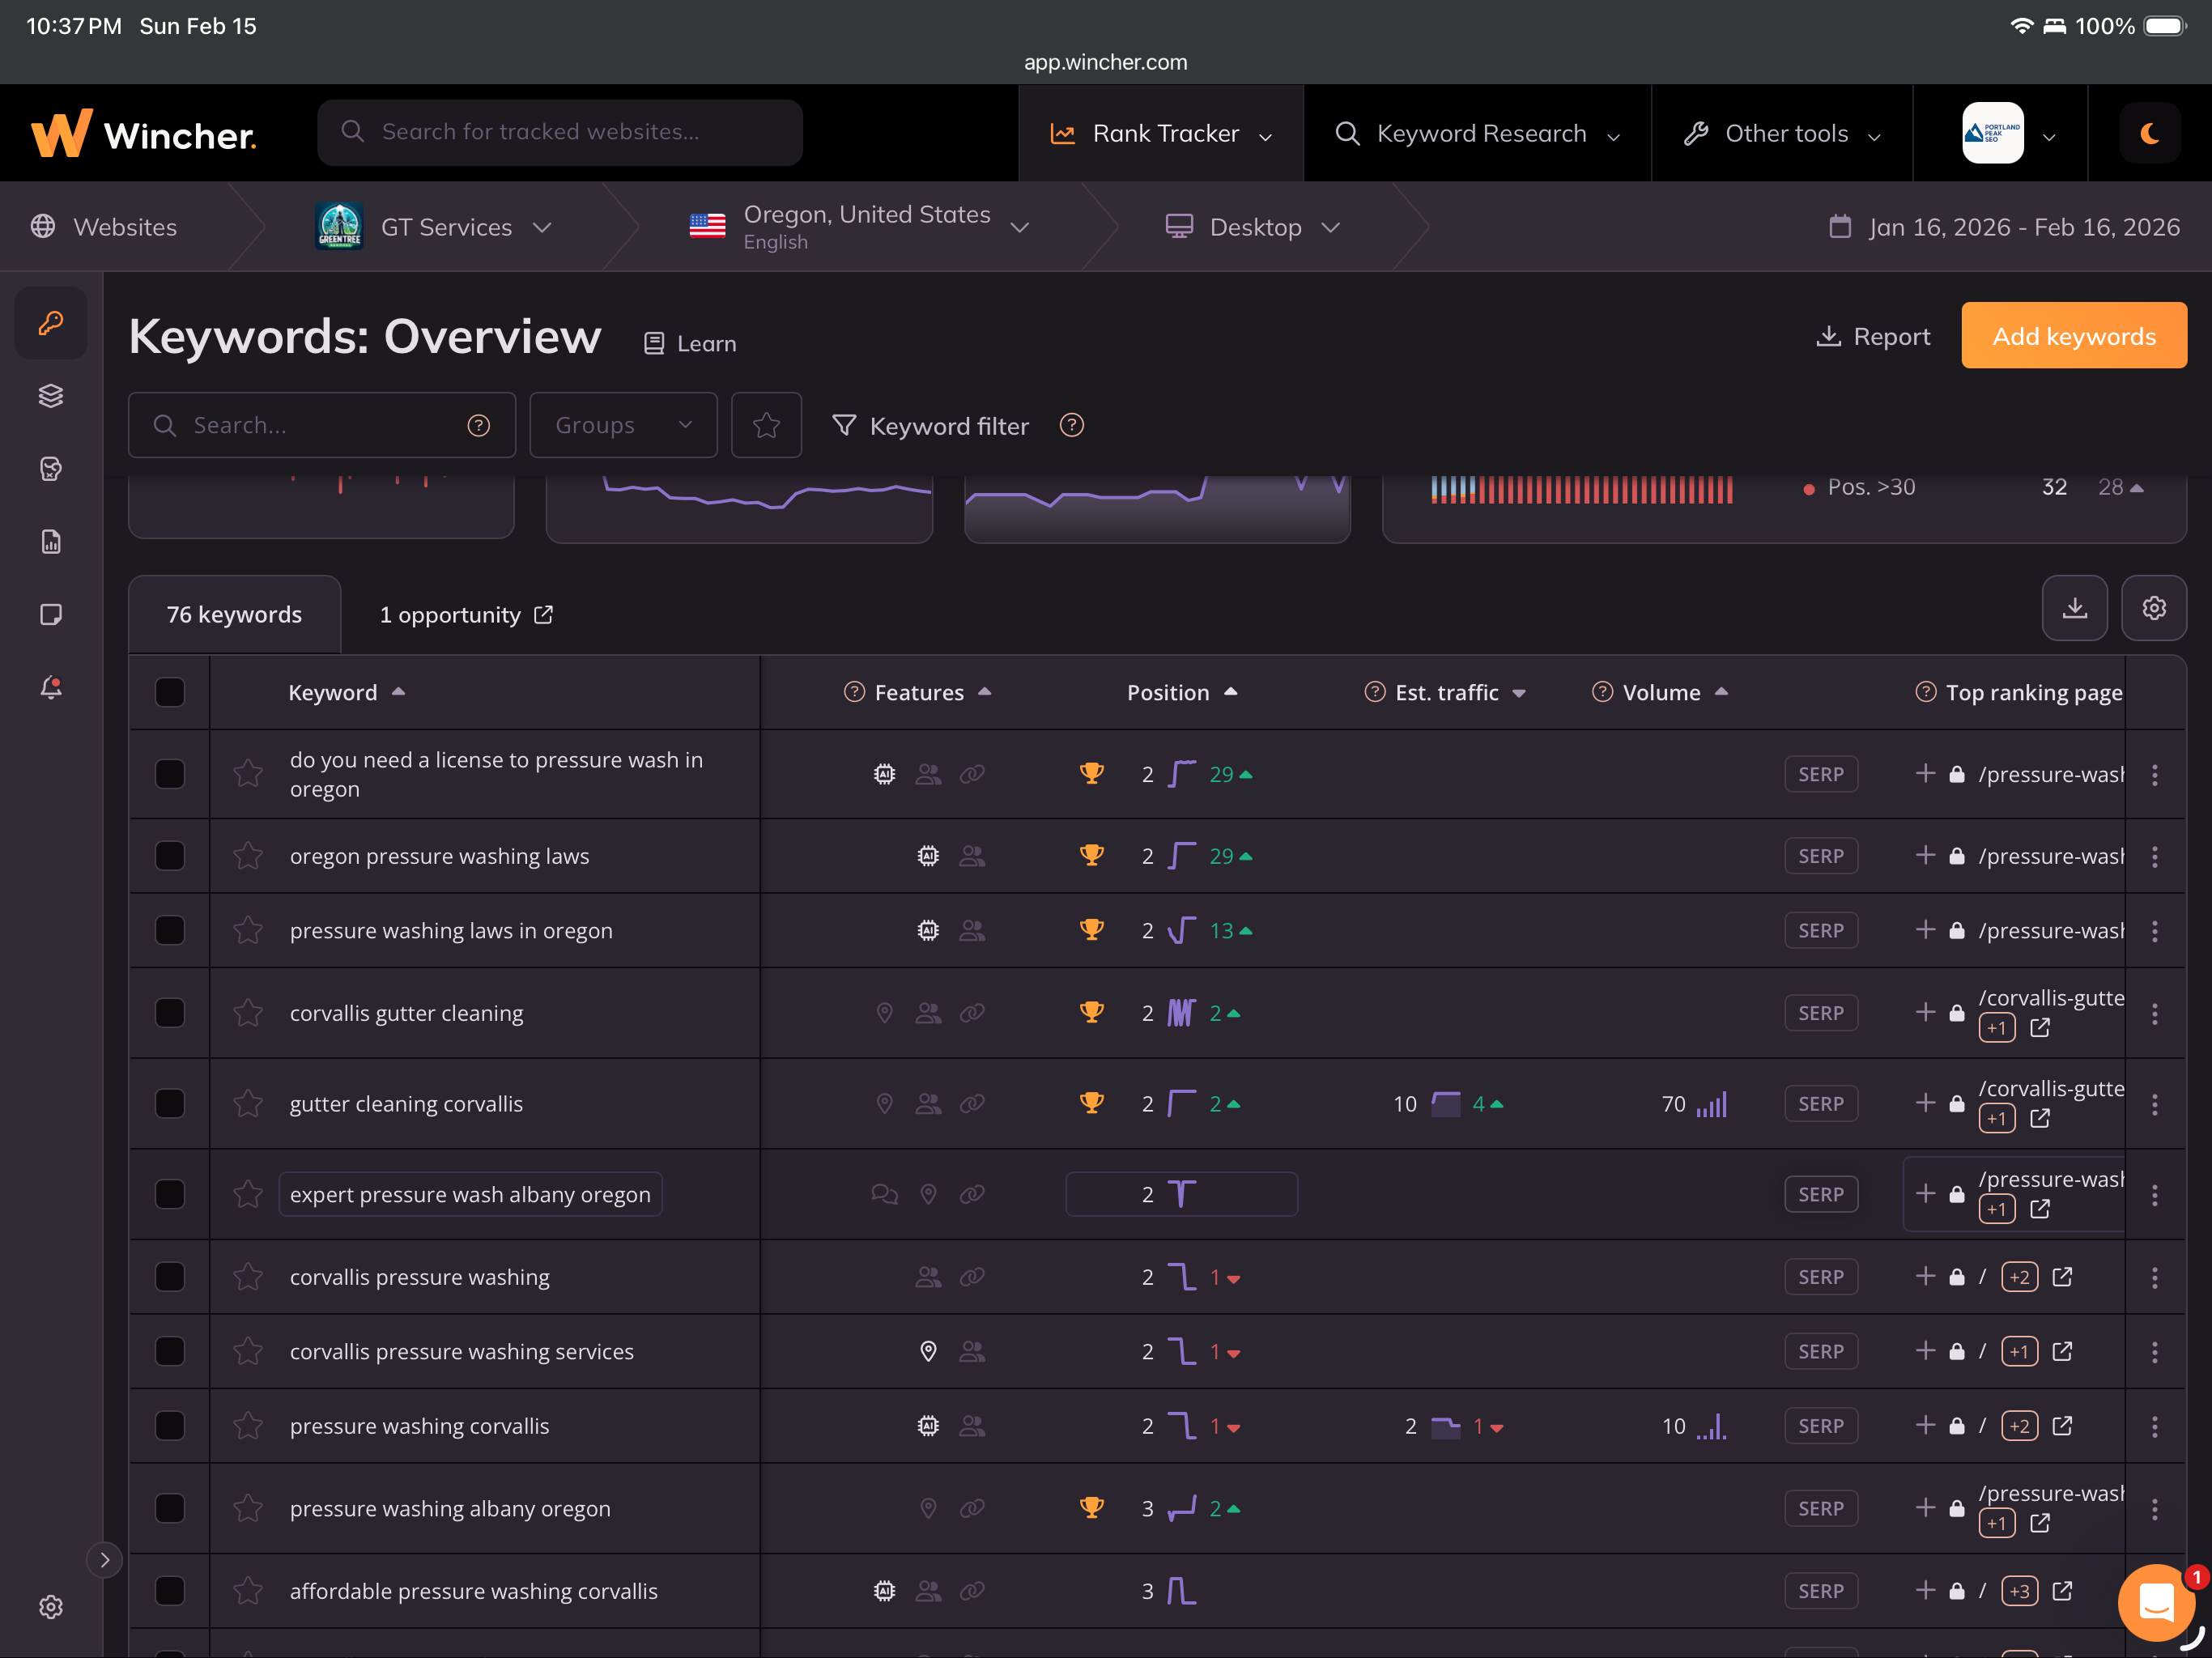Check the checkbox for 'gutter cleaning corvallis'
The height and width of the screenshot is (1658, 2212).
[x=169, y=1104]
